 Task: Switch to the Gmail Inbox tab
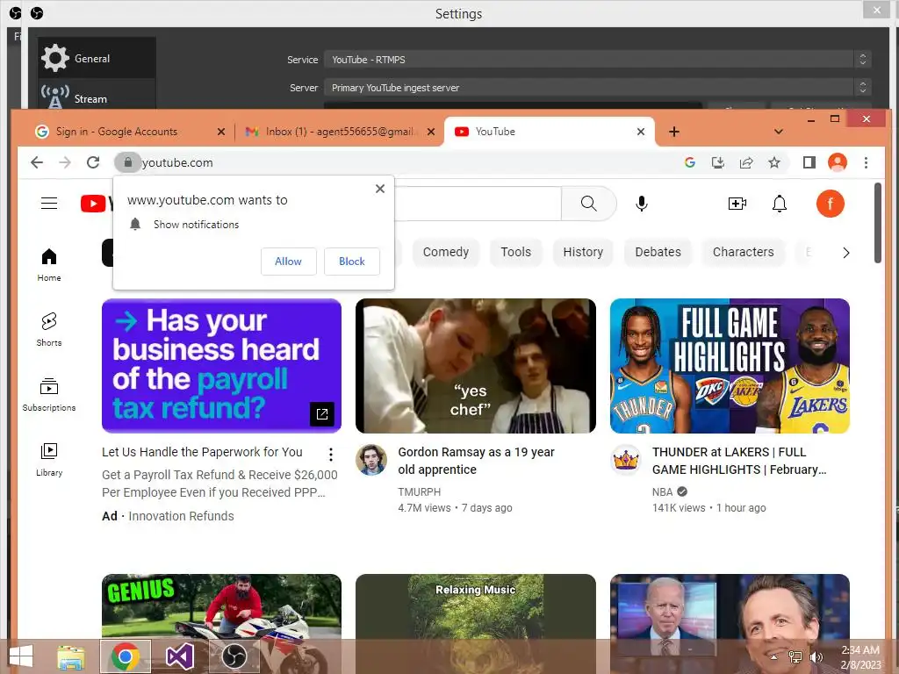point(340,132)
